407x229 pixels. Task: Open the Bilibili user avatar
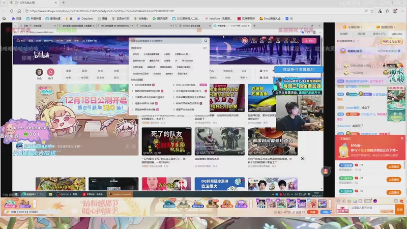[244, 41]
